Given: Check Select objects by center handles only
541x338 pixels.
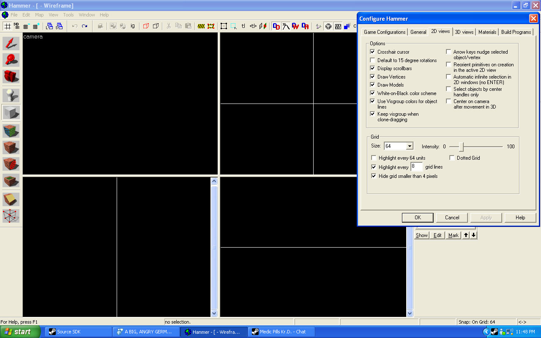Looking at the screenshot, I should click(449, 89).
